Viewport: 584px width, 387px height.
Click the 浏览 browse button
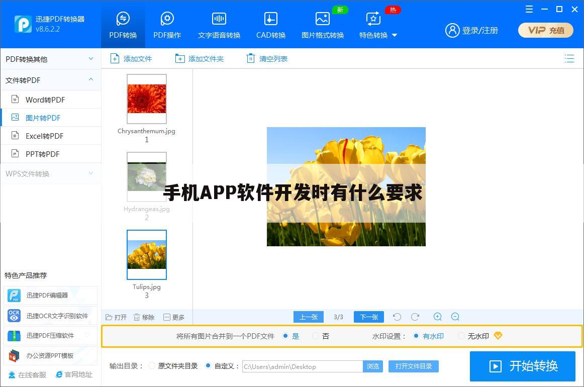[373, 366]
